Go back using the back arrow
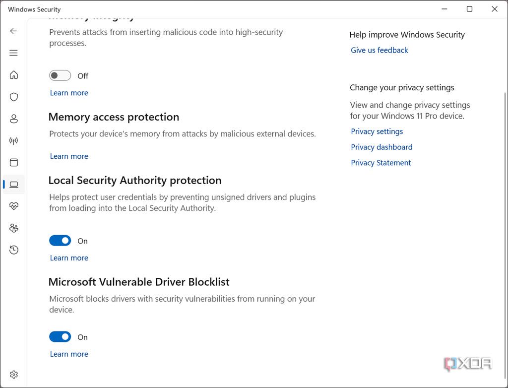Image resolution: width=508 pixels, height=388 pixels. (x=13, y=31)
